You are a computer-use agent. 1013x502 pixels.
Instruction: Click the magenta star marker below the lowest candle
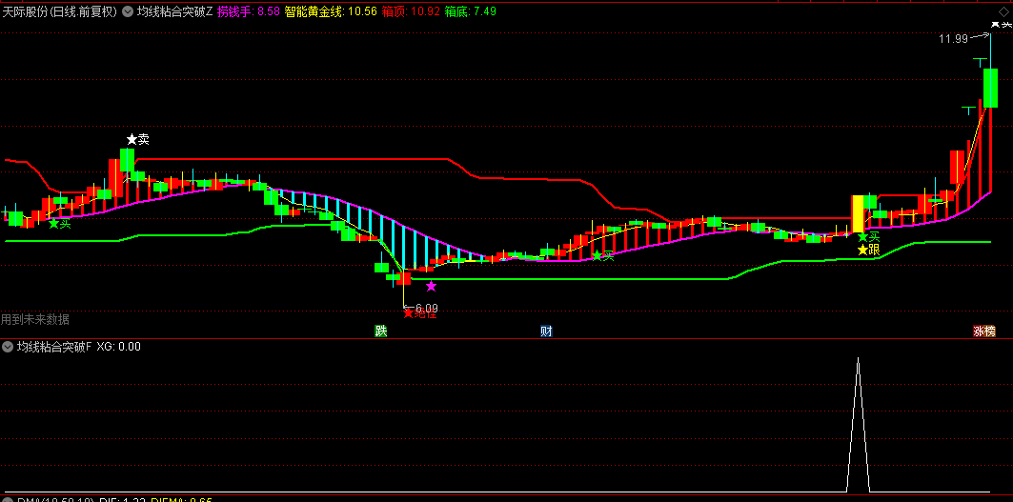[x=431, y=286]
